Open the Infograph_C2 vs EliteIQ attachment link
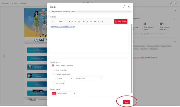 point(63,27)
